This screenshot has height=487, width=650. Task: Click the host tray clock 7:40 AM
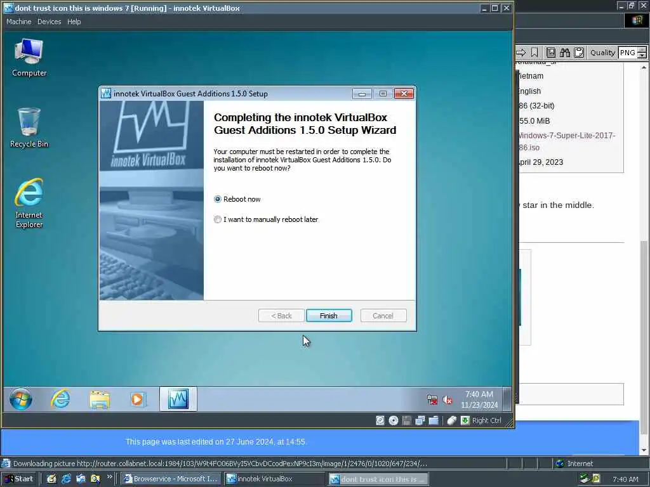point(625,479)
